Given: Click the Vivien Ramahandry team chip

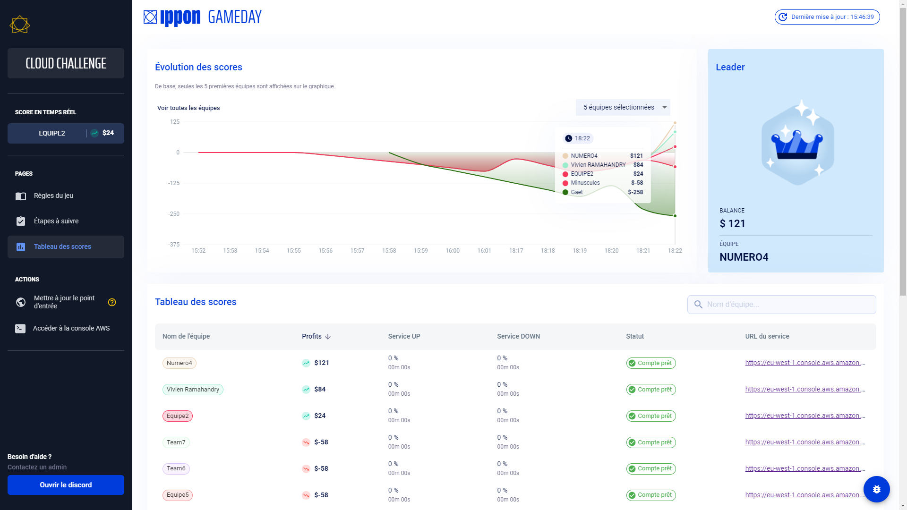Looking at the screenshot, I should (x=193, y=390).
